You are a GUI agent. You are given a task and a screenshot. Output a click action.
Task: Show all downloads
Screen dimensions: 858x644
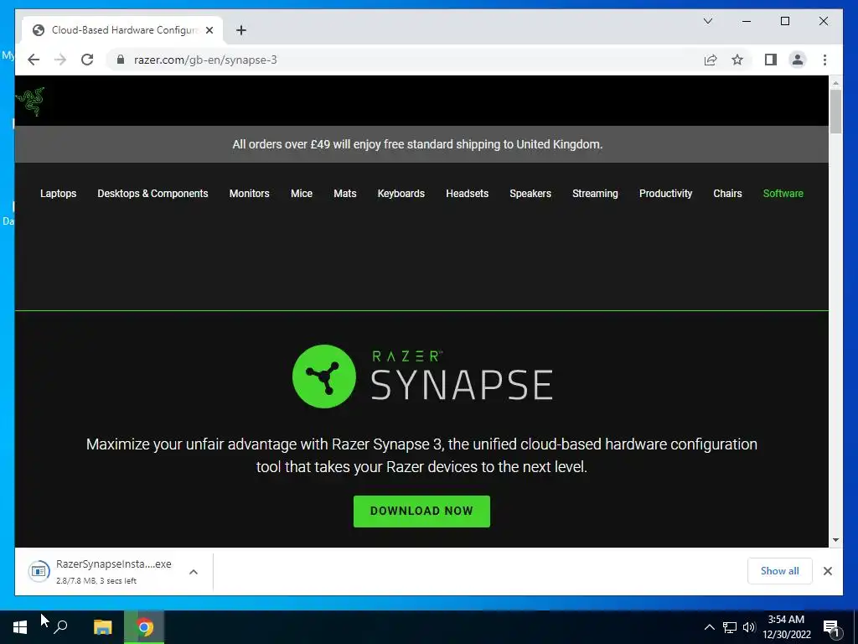click(x=780, y=571)
